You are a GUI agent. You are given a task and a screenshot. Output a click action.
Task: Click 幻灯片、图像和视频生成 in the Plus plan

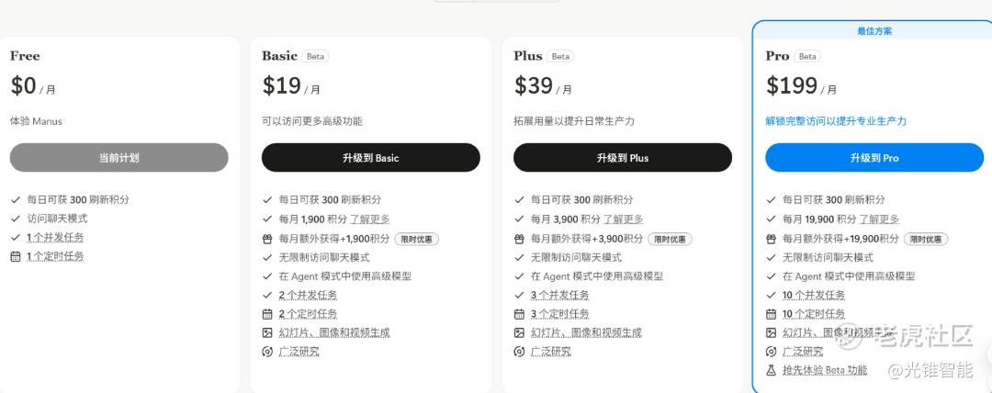585,332
